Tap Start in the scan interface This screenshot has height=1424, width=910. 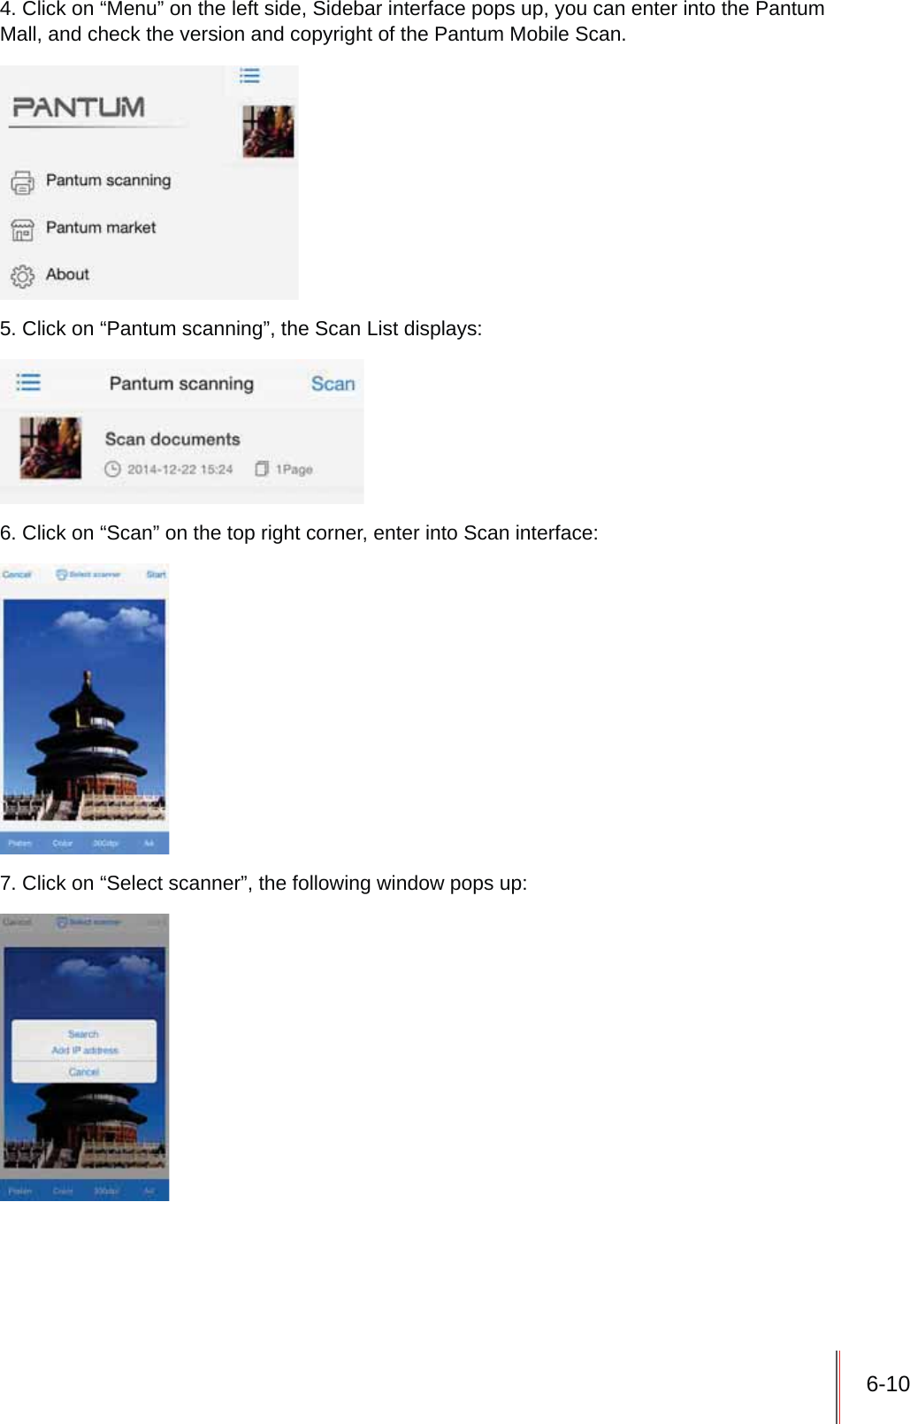point(156,575)
